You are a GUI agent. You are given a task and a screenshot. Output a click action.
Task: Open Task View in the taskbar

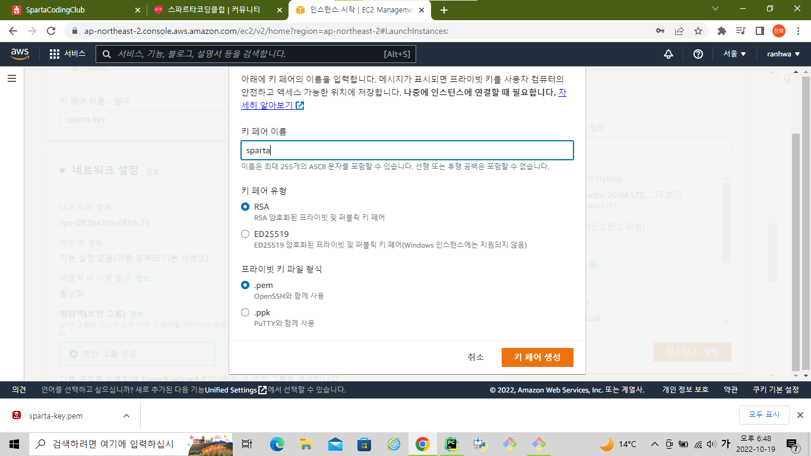[x=248, y=444]
